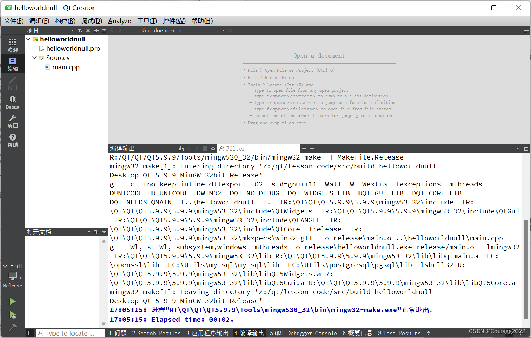Open the output panes up-down selector
This screenshot has height=338, width=531.
428,333
